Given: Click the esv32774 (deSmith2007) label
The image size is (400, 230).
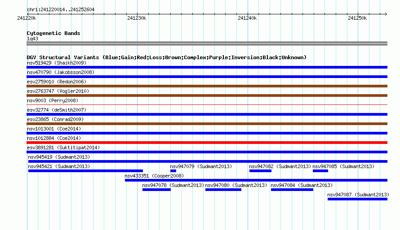Looking at the screenshot, I should click(x=57, y=110).
